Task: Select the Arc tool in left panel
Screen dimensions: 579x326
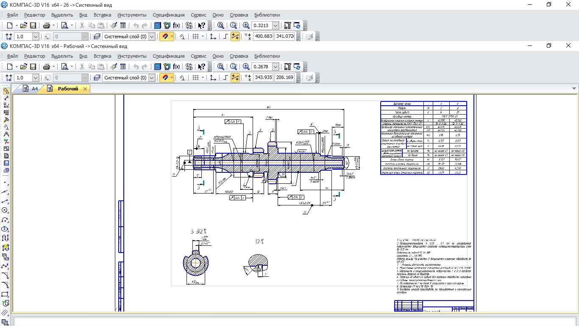Action: pyautogui.click(x=6, y=219)
